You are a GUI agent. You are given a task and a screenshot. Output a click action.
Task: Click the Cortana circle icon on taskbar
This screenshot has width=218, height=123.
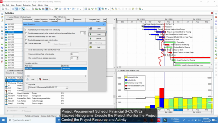pos(59,120)
